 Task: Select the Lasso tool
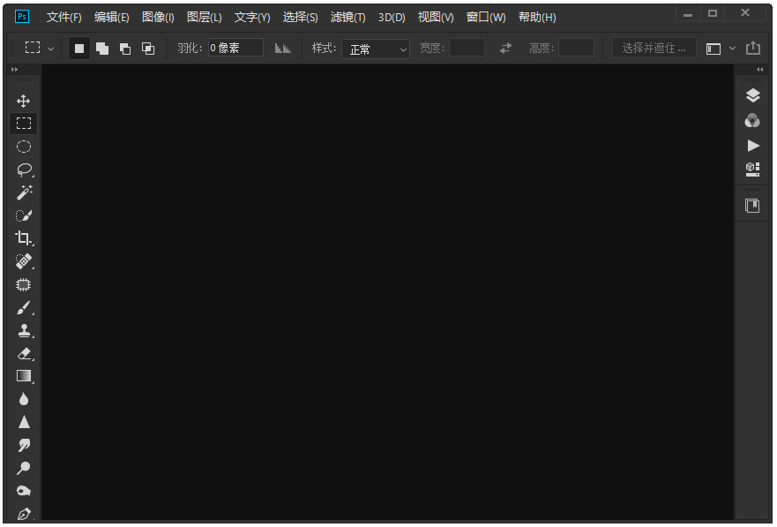(x=22, y=169)
